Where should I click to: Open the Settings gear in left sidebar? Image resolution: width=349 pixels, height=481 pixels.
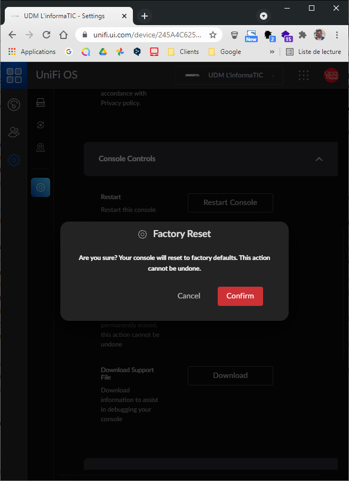click(14, 160)
